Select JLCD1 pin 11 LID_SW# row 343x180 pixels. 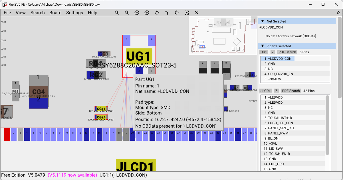point(293,149)
